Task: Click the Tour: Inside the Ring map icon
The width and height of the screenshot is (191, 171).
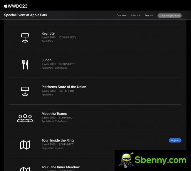Action: 25,145
